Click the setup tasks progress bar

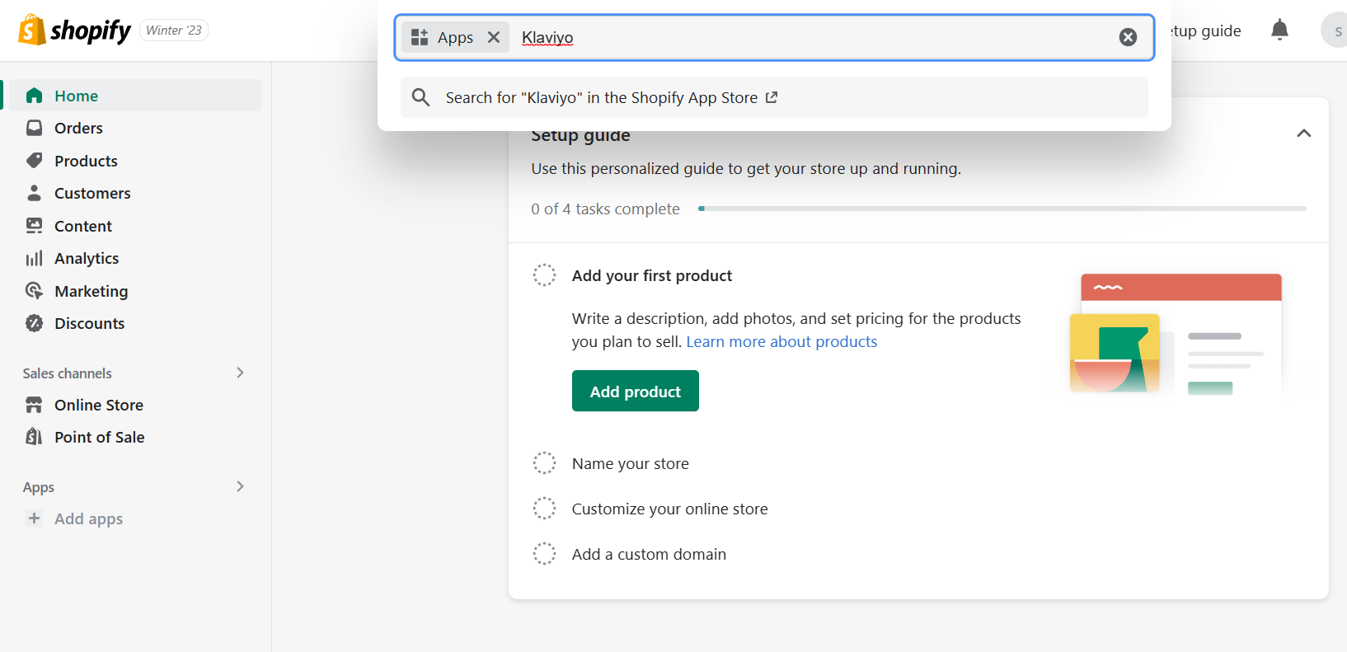click(x=1002, y=209)
